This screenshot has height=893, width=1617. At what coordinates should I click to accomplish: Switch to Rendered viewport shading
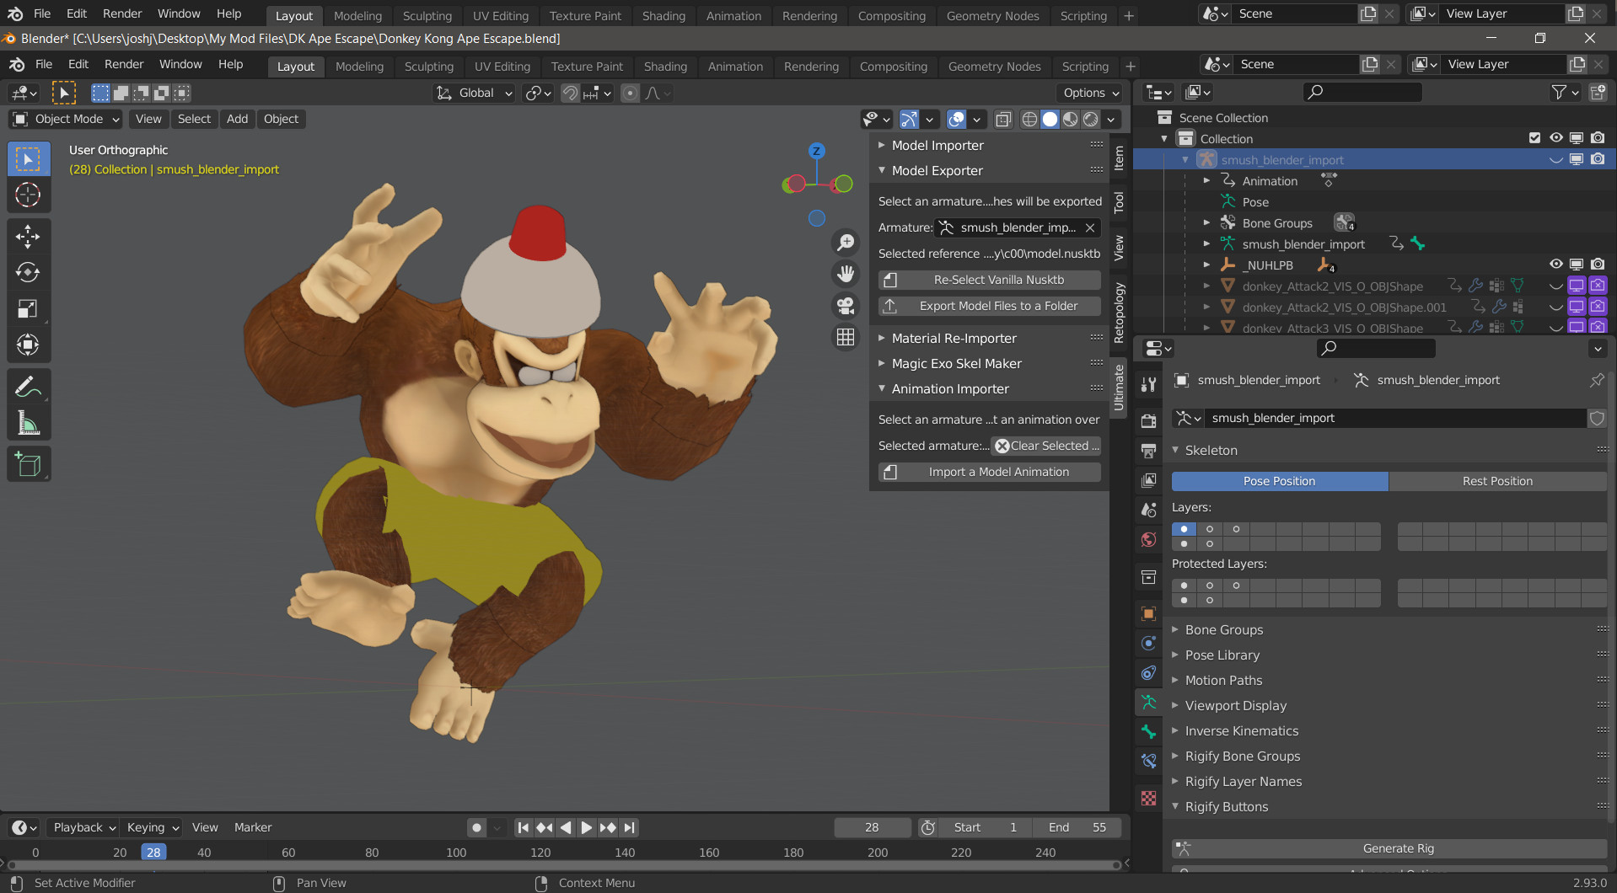(1091, 119)
